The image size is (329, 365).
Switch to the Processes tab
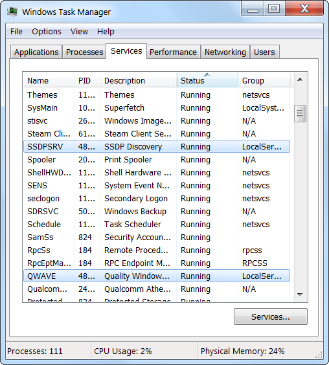click(x=84, y=52)
